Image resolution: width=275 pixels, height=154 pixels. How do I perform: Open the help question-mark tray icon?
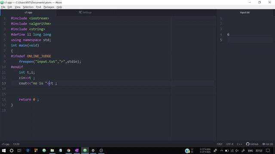tap(187, 151)
